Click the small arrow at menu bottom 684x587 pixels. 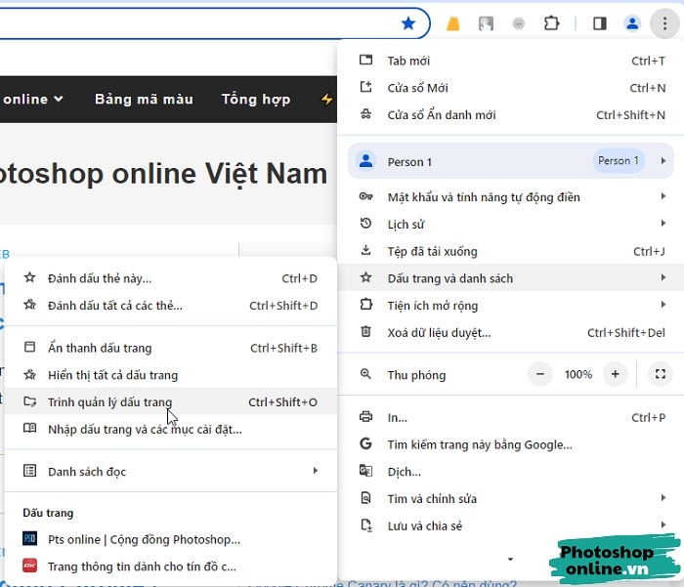point(510,559)
